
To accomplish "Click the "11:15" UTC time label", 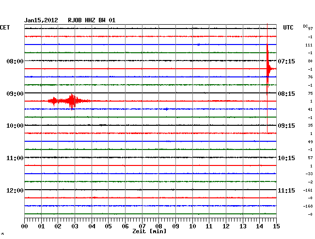I will 286,190.
